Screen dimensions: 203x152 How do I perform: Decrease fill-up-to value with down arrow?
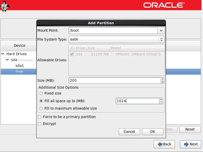click(161, 103)
